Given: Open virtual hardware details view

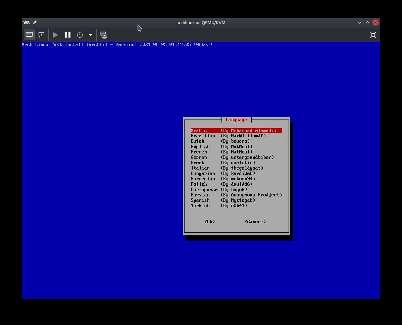Looking at the screenshot, I should pyautogui.click(x=41, y=35).
